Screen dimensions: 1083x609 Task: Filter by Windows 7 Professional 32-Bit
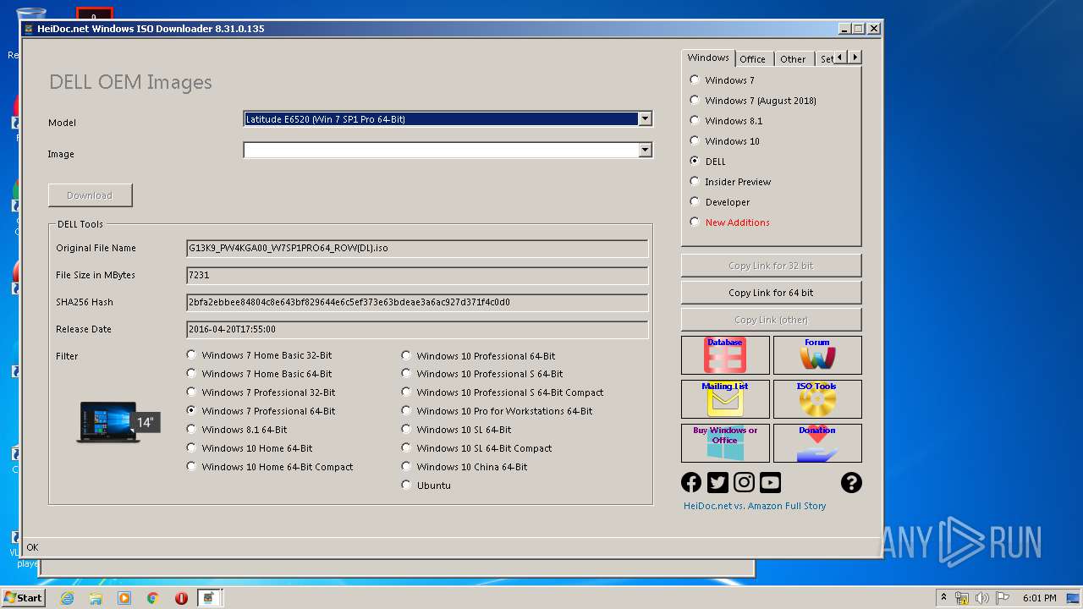(x=261, y=392)
